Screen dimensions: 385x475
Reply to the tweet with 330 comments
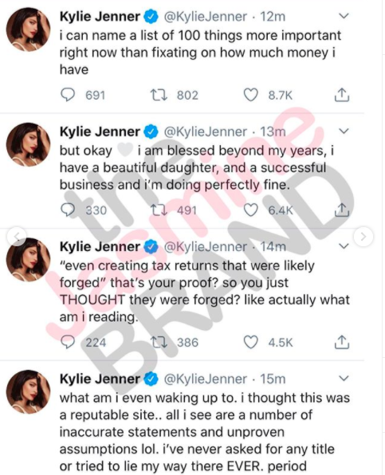[x=68, y=210]
